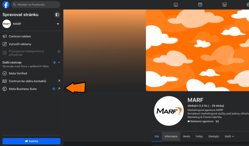Viewport: 249px width, 146px height.
Task: Click the Meta Business Suite icon
Action: 5,89
